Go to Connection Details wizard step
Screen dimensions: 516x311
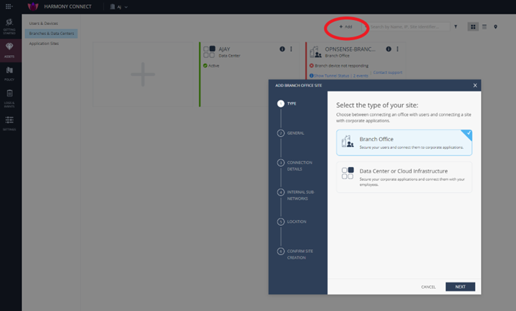(295, 166)
